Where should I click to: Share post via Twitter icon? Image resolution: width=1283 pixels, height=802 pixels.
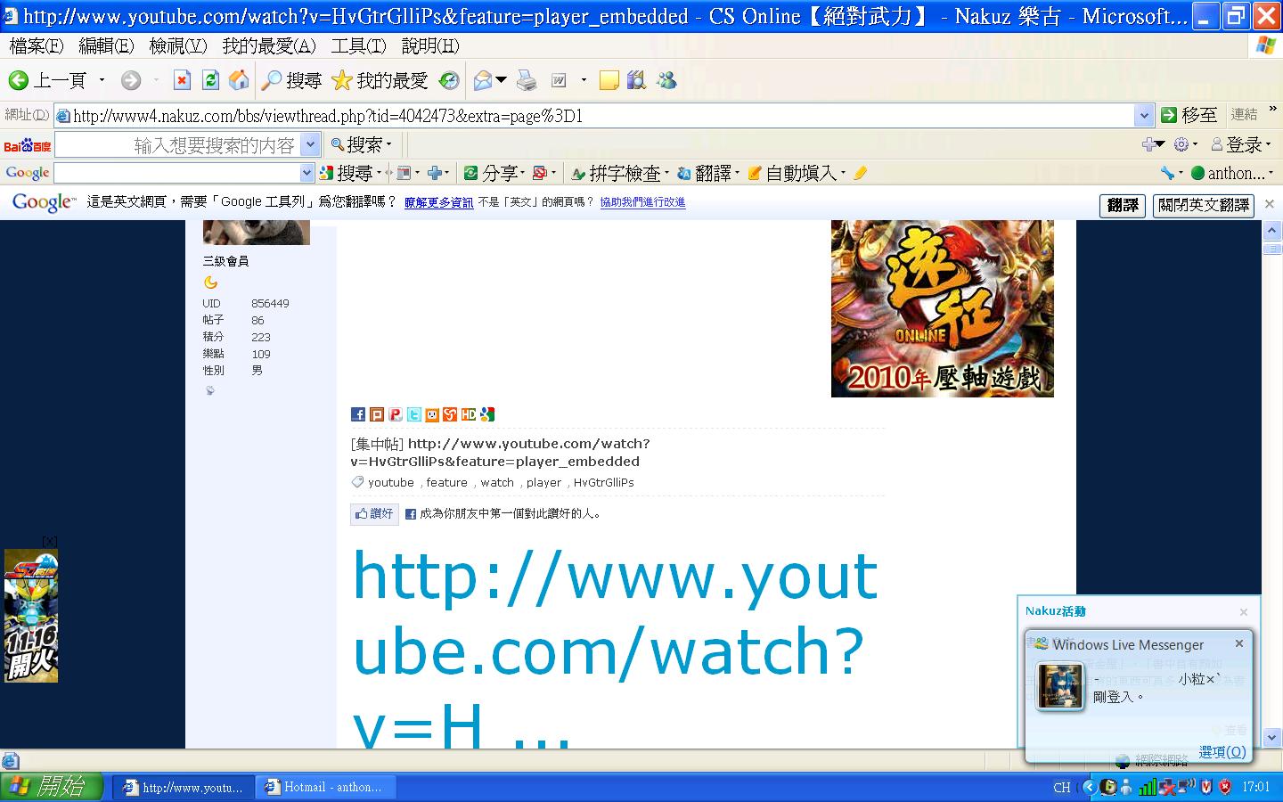[414, 414]
